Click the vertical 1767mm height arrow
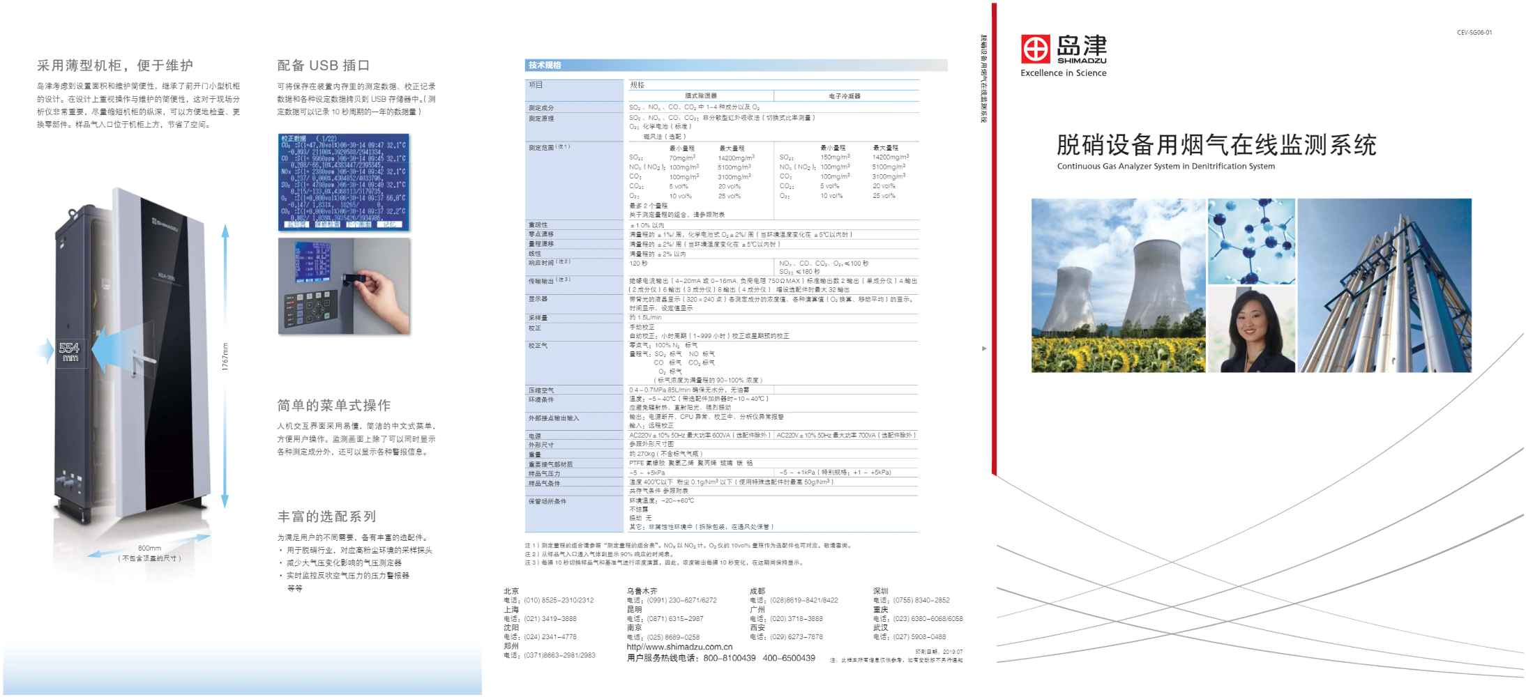The height and width of the screenshot is (697, 1526). (225, 365)
